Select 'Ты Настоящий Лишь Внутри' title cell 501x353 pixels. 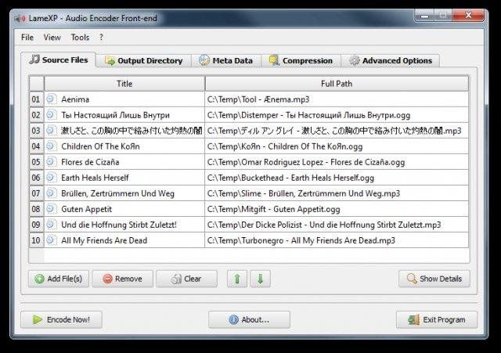(124, 115)
